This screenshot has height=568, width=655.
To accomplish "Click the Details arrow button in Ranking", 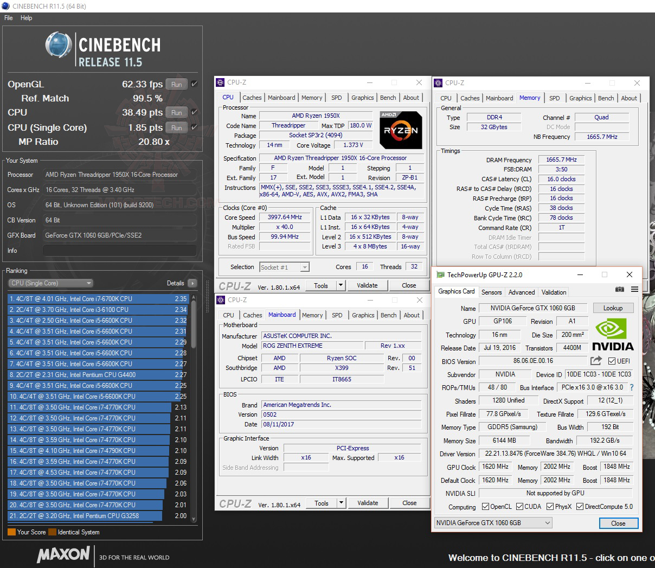I will [x=192, y=283].
